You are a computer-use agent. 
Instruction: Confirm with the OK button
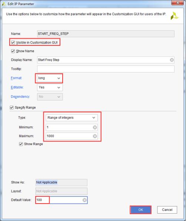tap(141, 210)
